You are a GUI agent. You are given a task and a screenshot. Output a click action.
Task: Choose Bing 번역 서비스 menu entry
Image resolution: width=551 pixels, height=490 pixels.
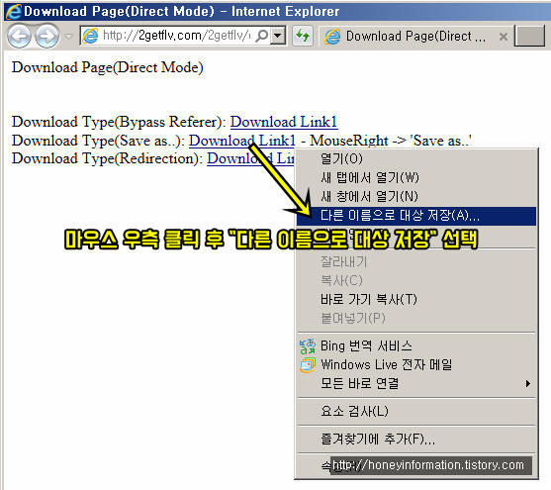click(416, 346)
